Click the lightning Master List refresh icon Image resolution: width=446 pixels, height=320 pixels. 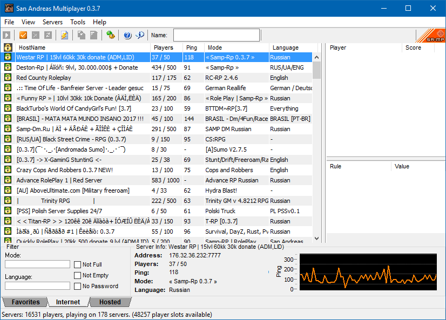(65, 35)
